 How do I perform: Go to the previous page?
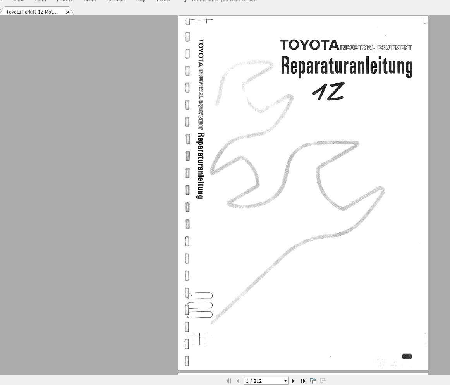(x=238, y=381)
